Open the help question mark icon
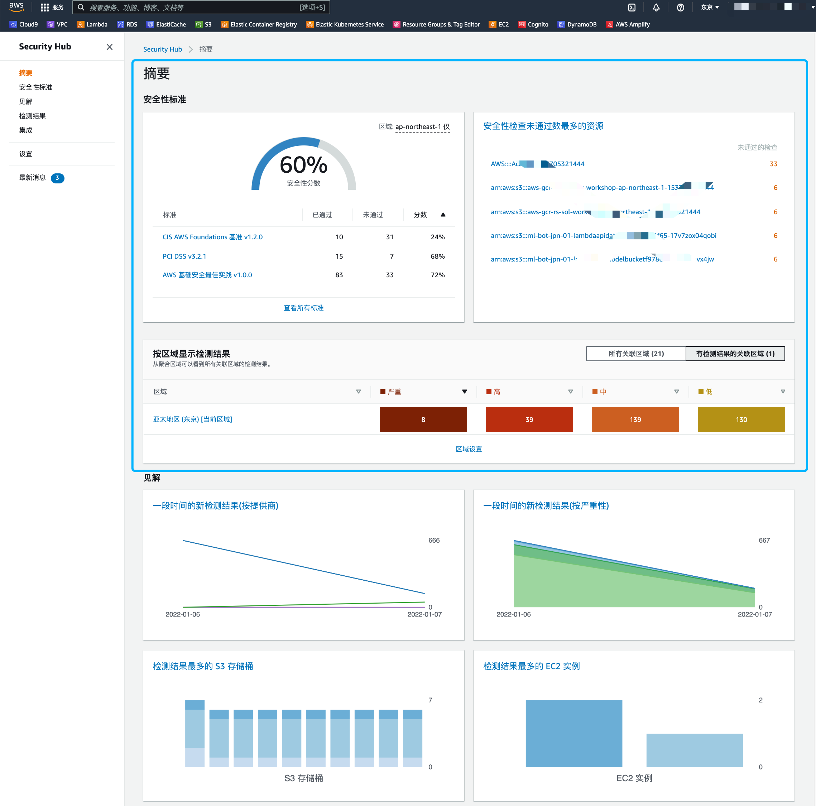Image resolution: width=816 pixels, height=806 pixels. (680, 7)
